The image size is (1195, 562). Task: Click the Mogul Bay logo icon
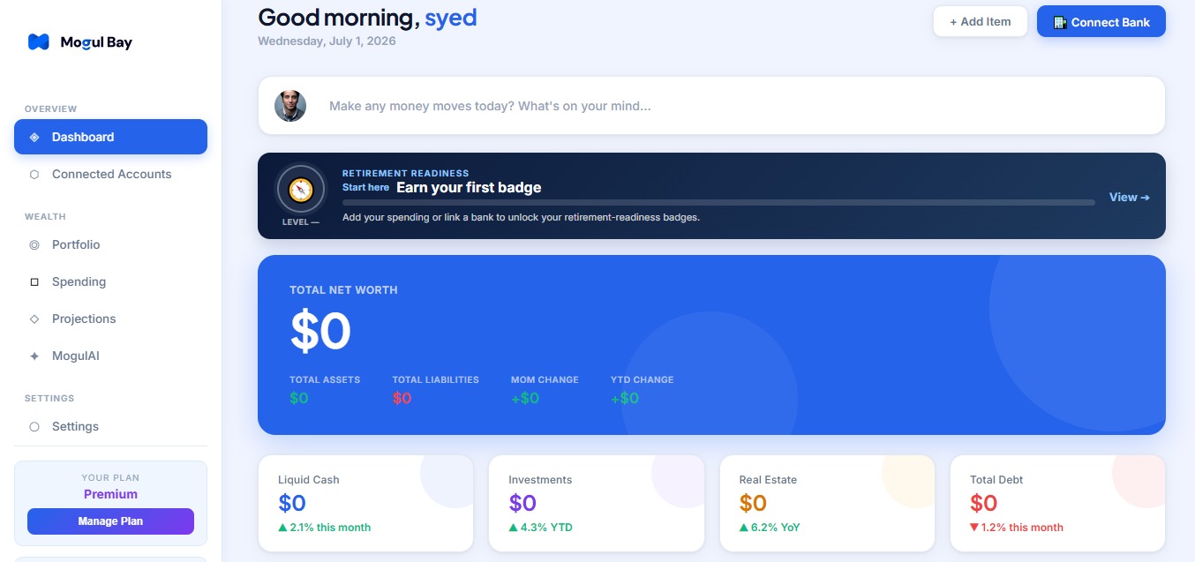(x=38, y=41)
